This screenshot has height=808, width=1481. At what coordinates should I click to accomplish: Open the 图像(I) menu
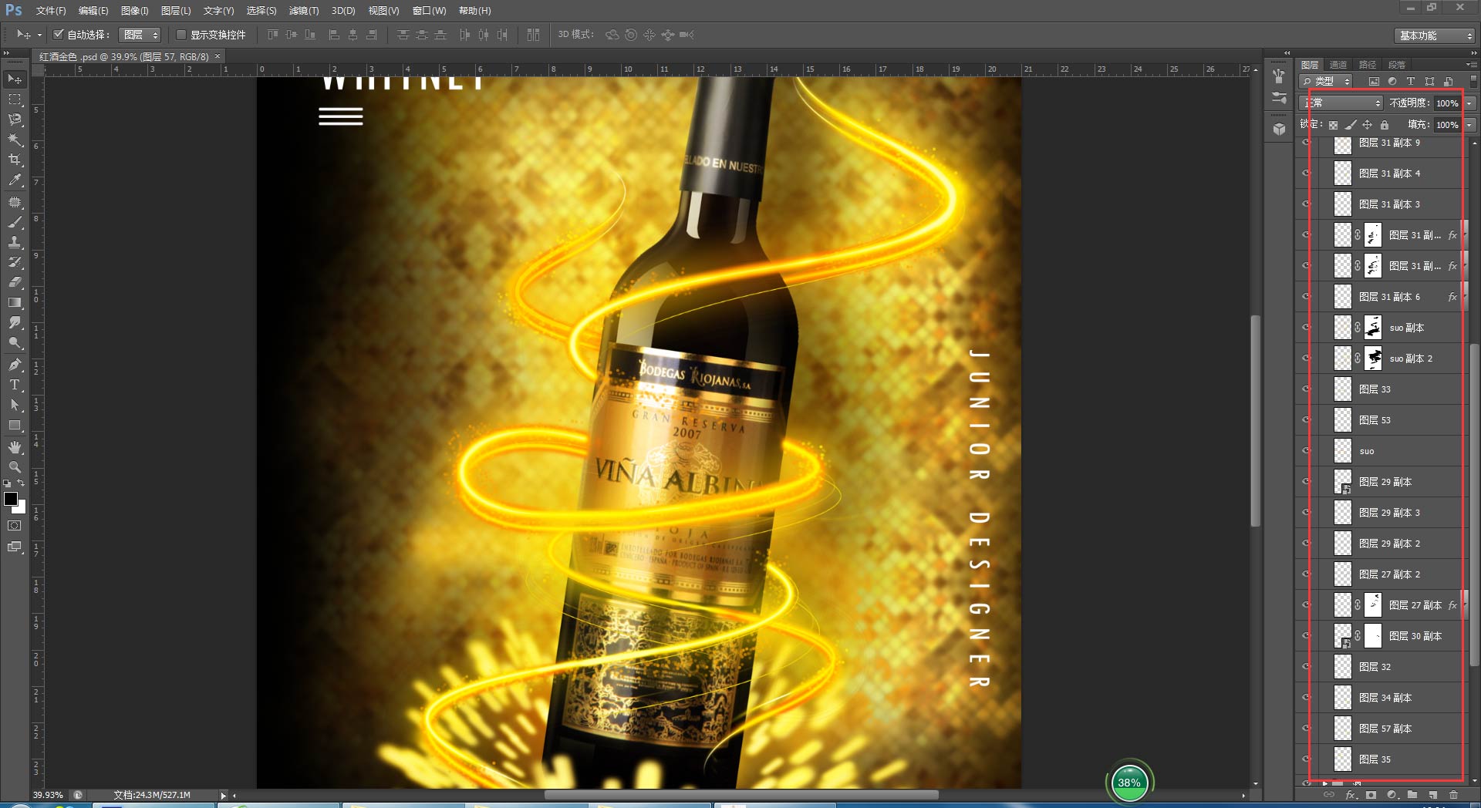[134, 11]
